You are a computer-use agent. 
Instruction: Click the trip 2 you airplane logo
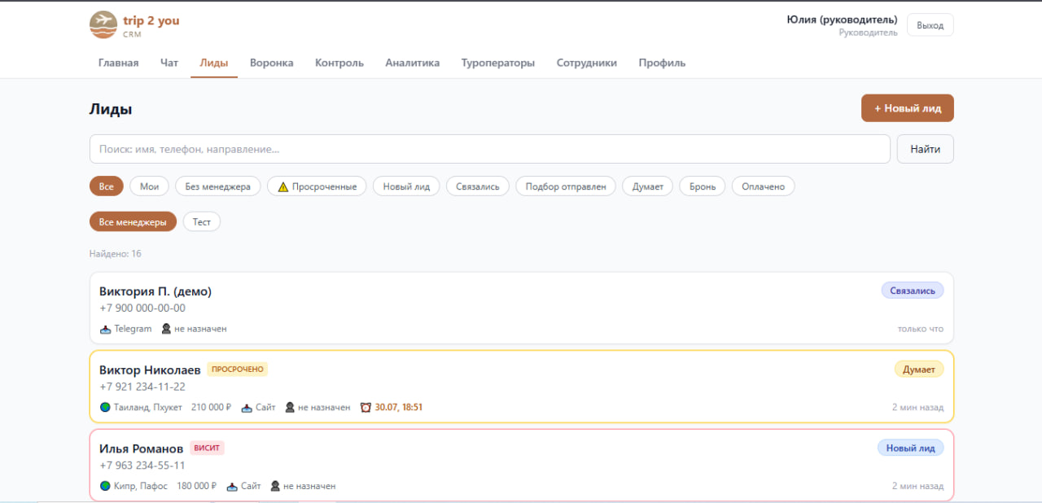[x=103, y=24]
